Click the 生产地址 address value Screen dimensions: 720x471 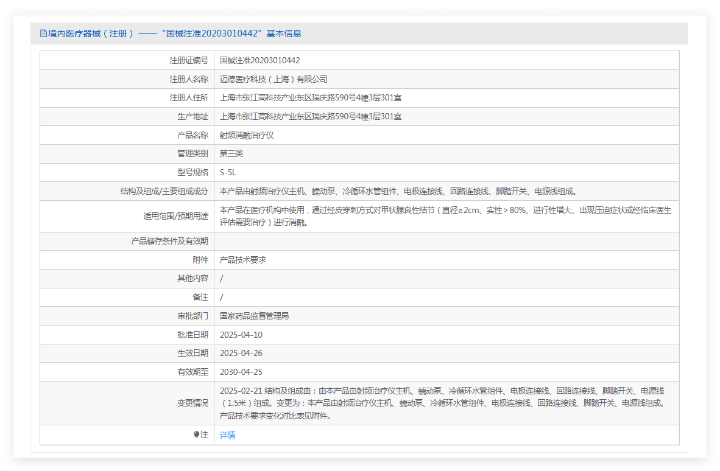click(x=311, y=116)
